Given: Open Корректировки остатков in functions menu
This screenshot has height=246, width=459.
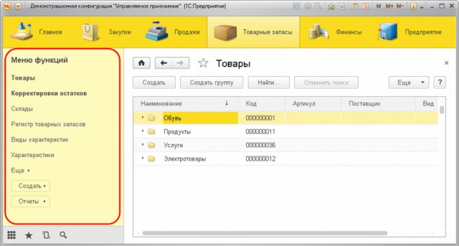Looking at the screenshot, I should (x=49, y=94).
